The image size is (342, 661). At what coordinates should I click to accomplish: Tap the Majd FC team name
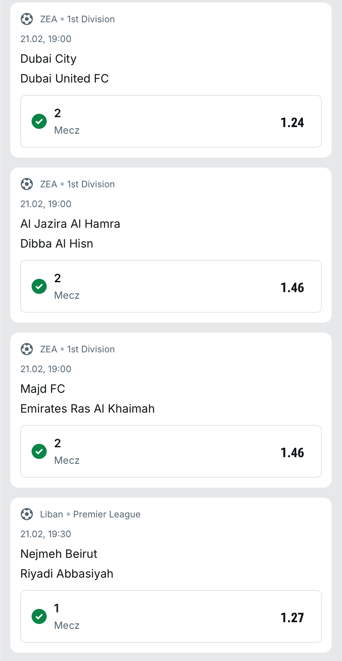tap(43, 389)
